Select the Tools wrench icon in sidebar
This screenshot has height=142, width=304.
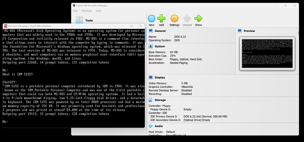(x=79, y=20)
